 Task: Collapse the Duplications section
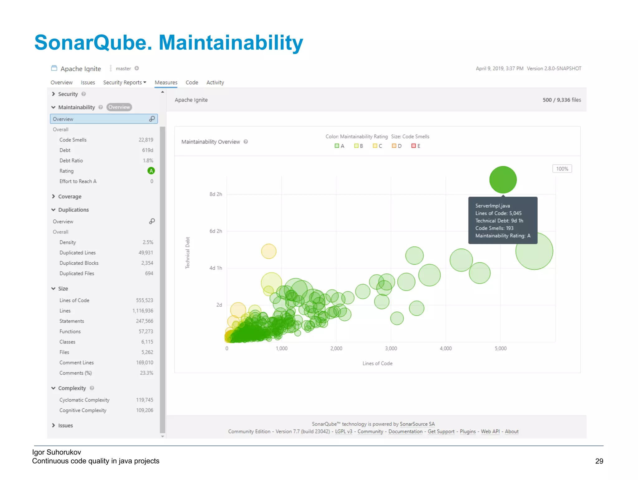(73, 210)
